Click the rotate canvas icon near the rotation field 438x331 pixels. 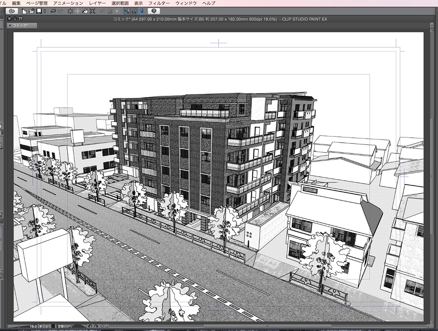90,326
